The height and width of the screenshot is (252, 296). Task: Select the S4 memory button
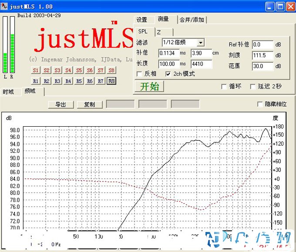[68, 70]
